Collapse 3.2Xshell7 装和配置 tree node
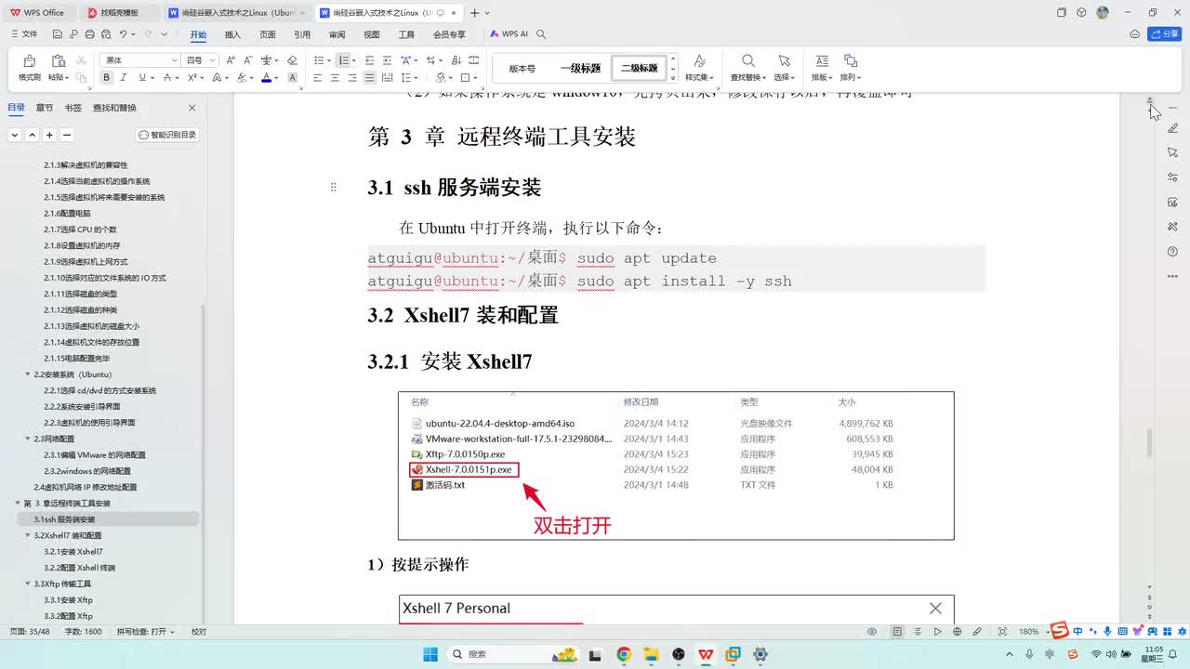The width and height of the screenshot is (1190, 669). (28, 535)
